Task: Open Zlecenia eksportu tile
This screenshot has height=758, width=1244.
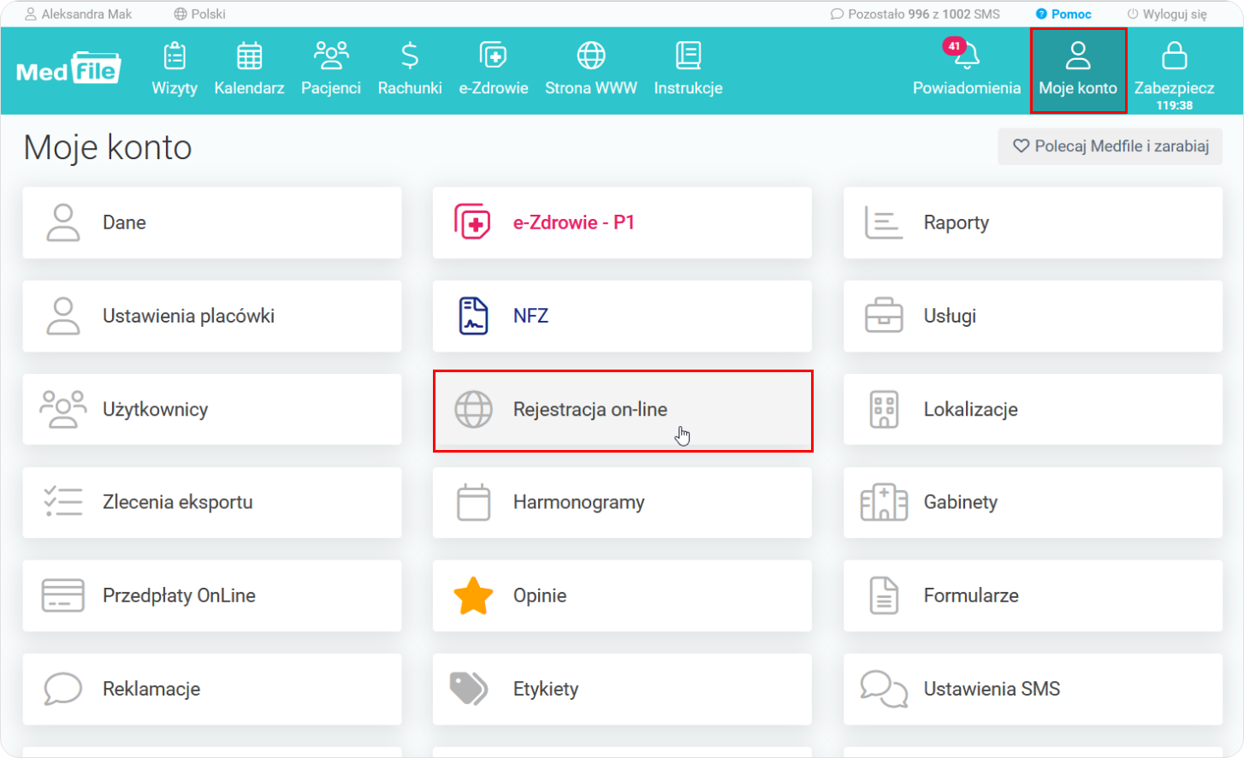Action: (212, 502)
